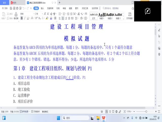Click the blue font color A button

point(51,18)
